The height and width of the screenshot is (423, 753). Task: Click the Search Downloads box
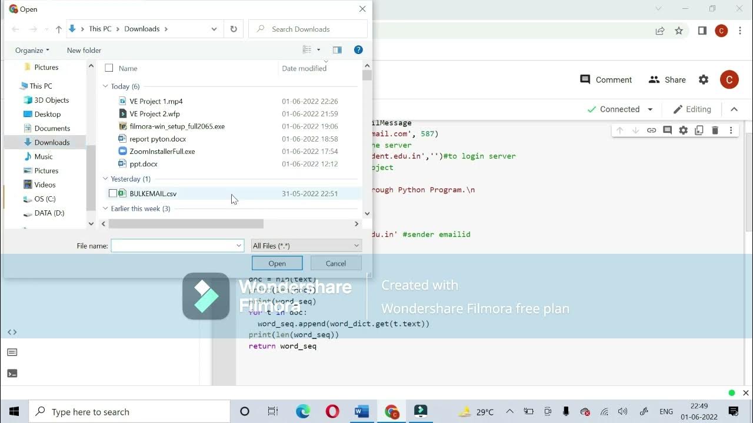coord(308,29)
